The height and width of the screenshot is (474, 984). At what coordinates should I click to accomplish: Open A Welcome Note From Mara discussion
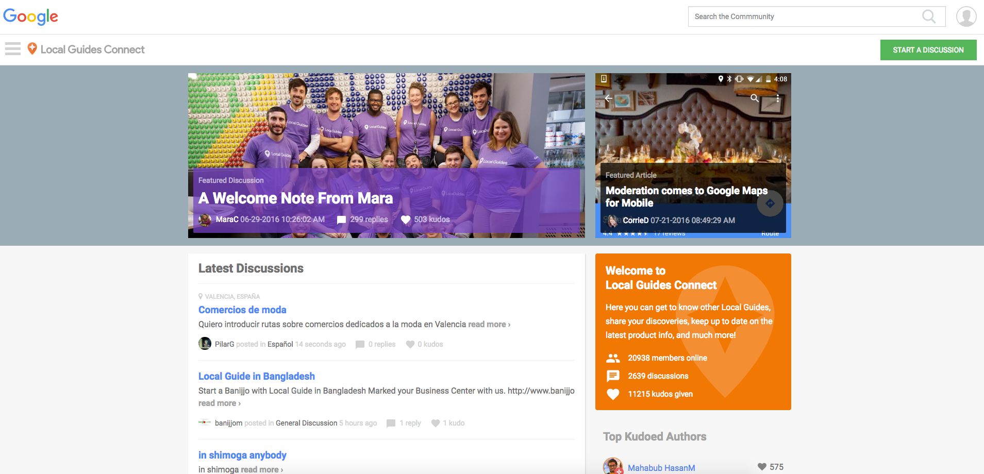[x=295, y=198]
